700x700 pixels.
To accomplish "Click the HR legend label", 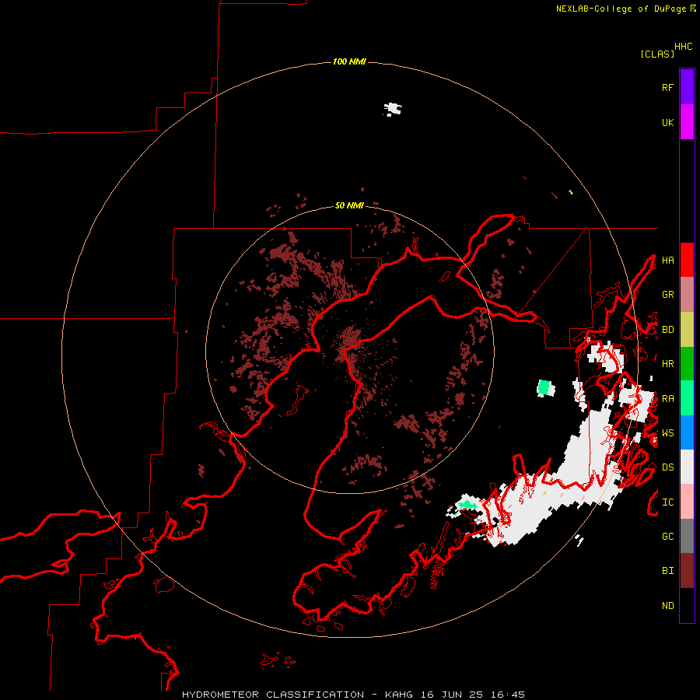I will [667, 364].
